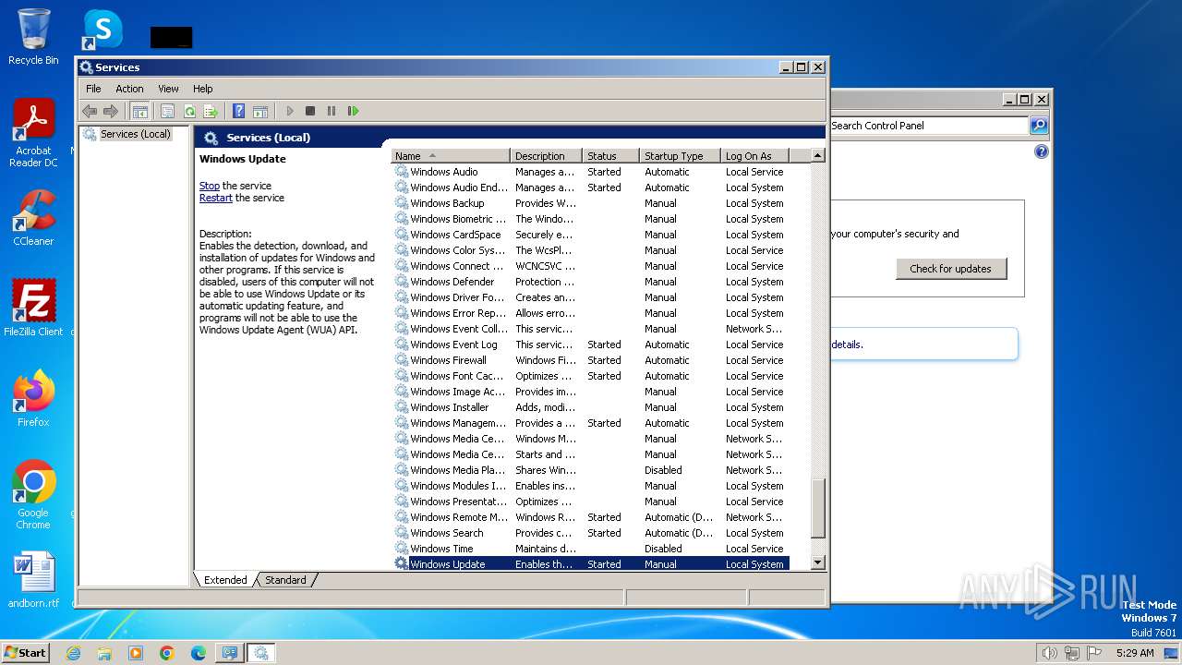Open Microsoft Edge from the taskbar
The image size is (1182, 665).
click(199, 653)
